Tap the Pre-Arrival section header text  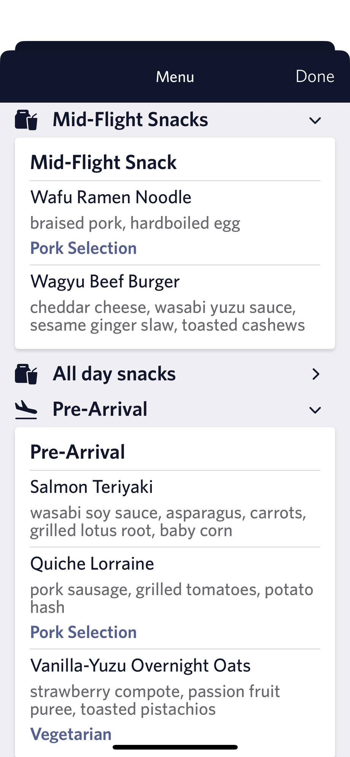[x=100, y=409]
